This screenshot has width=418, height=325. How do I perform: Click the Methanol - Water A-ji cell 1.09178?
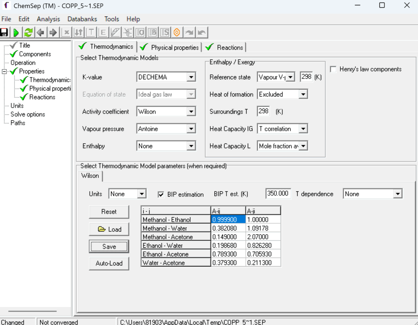pos(263,229)
